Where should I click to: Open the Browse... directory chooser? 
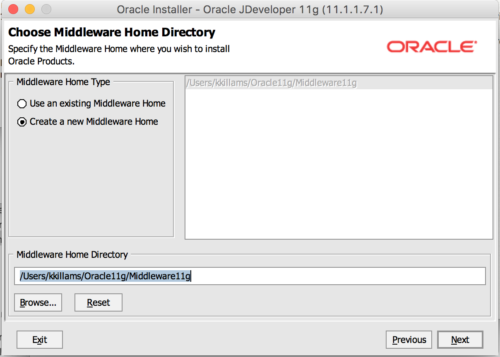(x=38, y=302)
